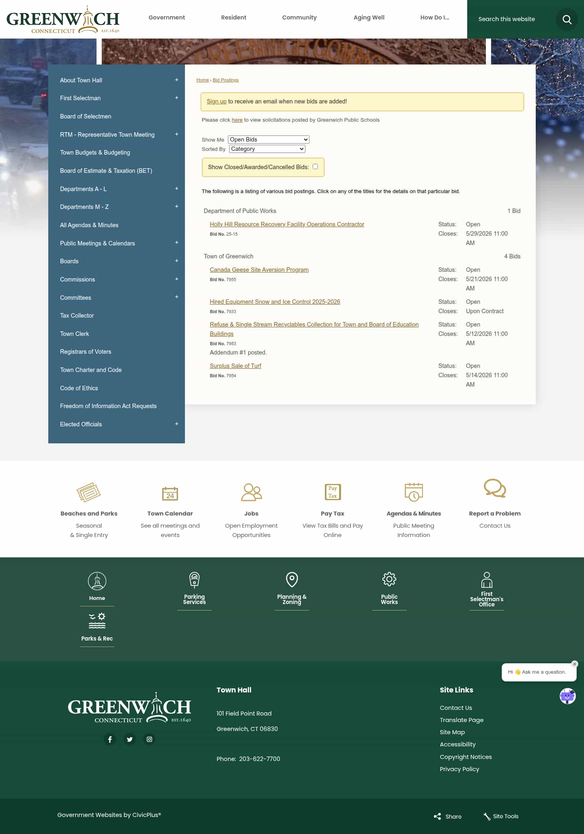Open the Community top menu
Image resolution: width=584 pixels, height=834 pixels.
[x=299, y=17]
